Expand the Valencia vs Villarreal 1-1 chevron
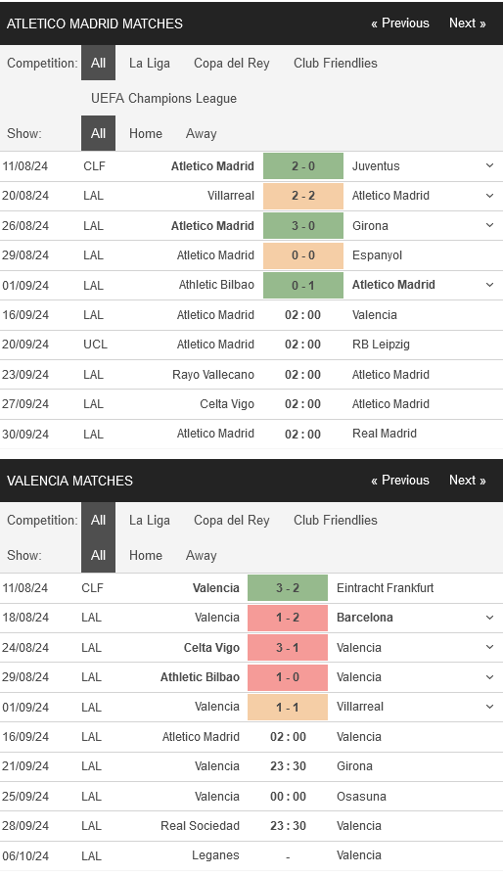503x875 pixels. pos(489,707)
